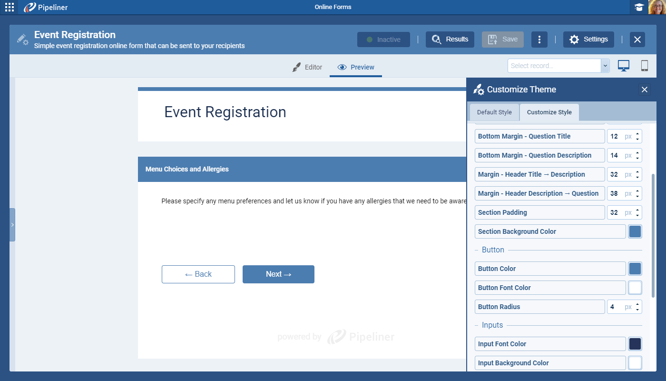Expand the collapsed left sidebar arrow

[x=12, y=225]
